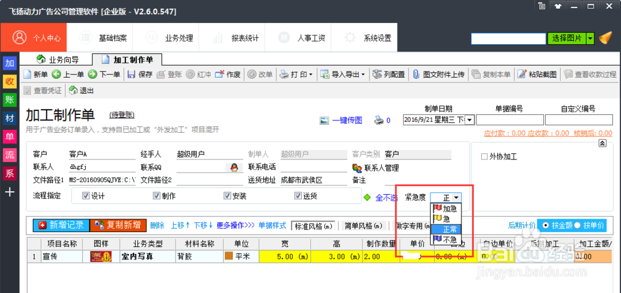Click the orange 平米 unit color swatch
This screenshot has height=293, width=621.
pos(229,256)
